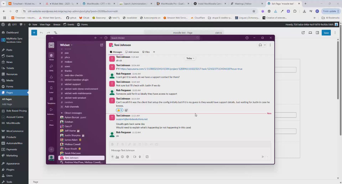Open slash shortcuts icon in composer
This screenshot has width=342, height=184.
[x=147, y=157]
